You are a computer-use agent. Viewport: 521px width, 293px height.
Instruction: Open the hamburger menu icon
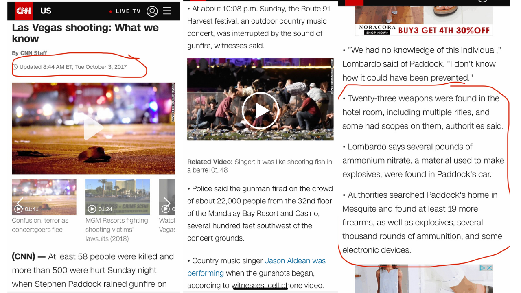coord(167,11)
